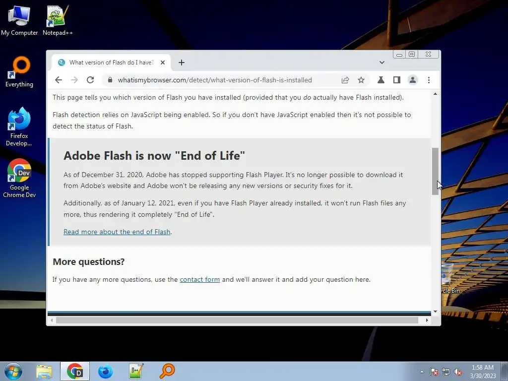Select the Notepad++ desktop shortcut
The height and width of the screenshot is (381, 508).
58,20
